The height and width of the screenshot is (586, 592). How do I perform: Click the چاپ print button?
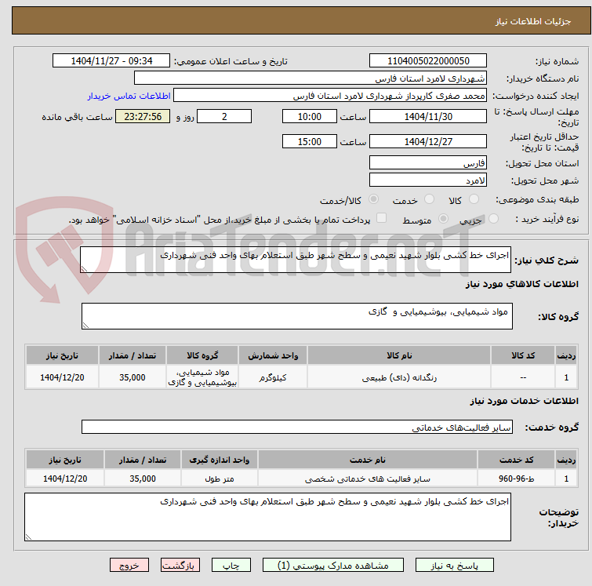click(x=231, y=566)
